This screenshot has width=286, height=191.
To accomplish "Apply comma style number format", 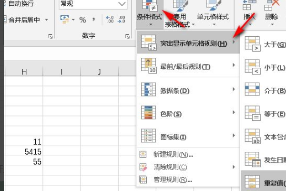I will (x=93, y=20).
